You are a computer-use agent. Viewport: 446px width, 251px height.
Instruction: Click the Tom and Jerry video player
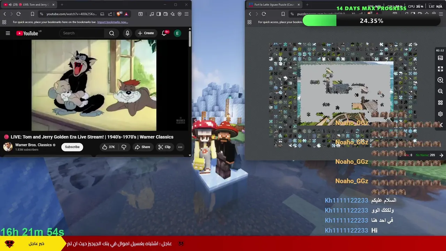[94, 85]
